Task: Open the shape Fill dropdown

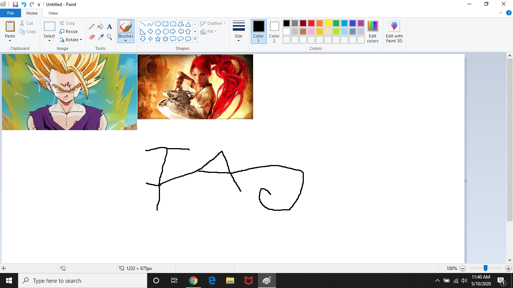Action: pos(208,31)
